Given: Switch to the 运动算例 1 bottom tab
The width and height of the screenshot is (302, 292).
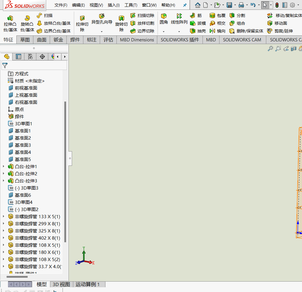Looking at the screenshot, I should point(88,284).
